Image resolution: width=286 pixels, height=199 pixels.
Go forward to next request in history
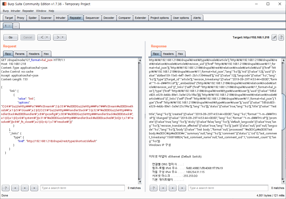click(58, 37)
